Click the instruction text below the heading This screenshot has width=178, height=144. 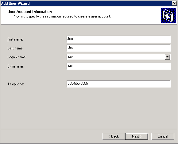point(62,16)
